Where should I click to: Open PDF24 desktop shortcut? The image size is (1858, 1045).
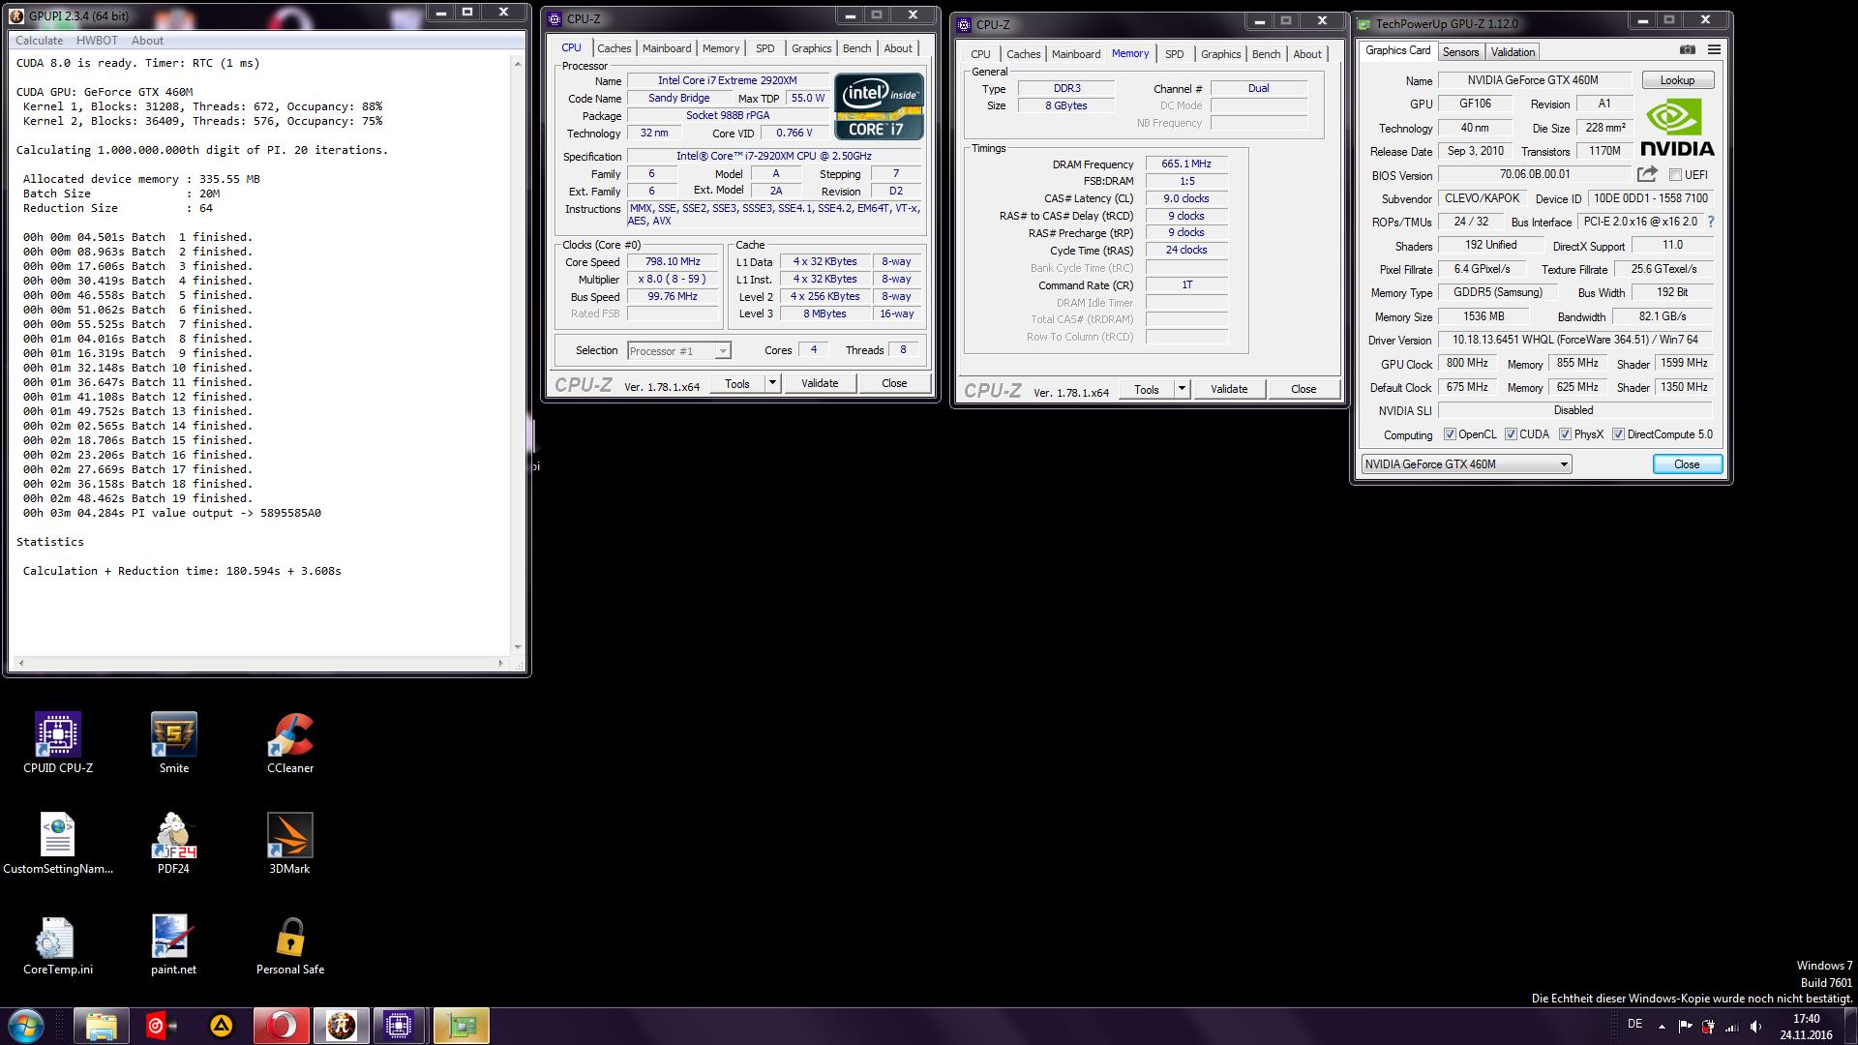tap(174, 844)
